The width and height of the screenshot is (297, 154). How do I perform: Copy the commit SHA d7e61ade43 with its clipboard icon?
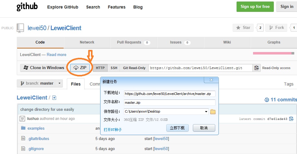click(291, 119)
